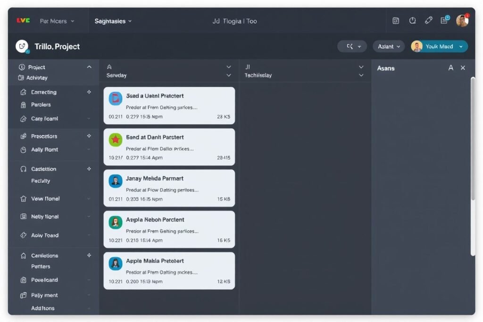
Task: Click the Jd Tlogia I Too title text
Action: (x=235, y=21)
